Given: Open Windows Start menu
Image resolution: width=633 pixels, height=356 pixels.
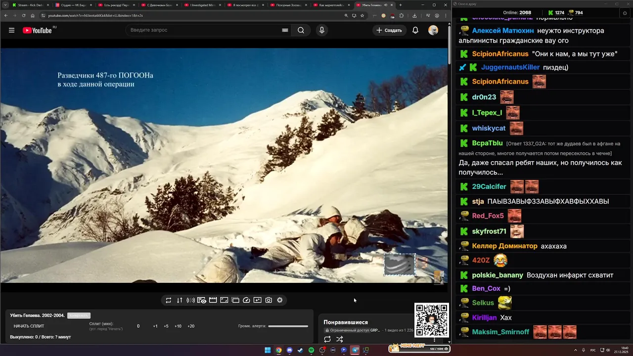Looking at the screenshot, I should coord(268,350).
